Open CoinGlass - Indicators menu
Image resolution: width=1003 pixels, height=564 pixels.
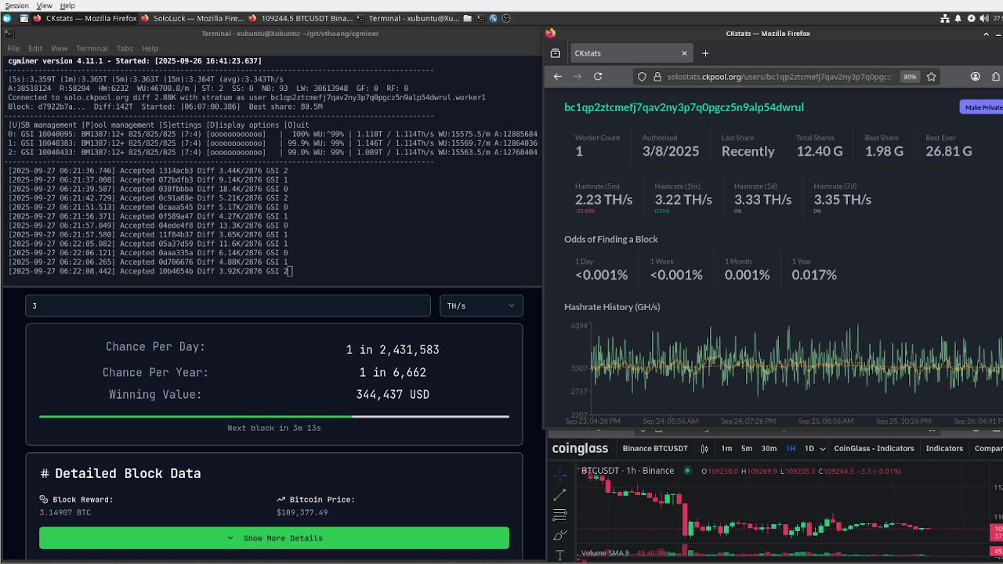pos(874,449)
